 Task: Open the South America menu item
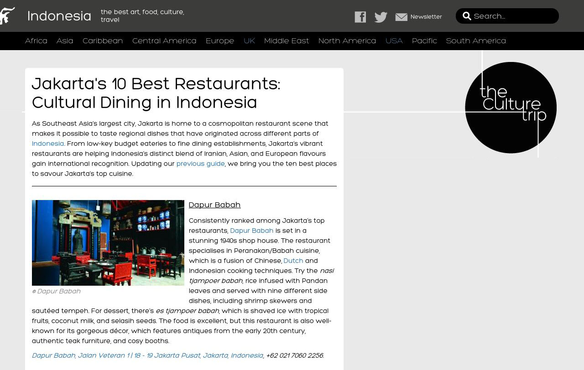tap(476, 41)
